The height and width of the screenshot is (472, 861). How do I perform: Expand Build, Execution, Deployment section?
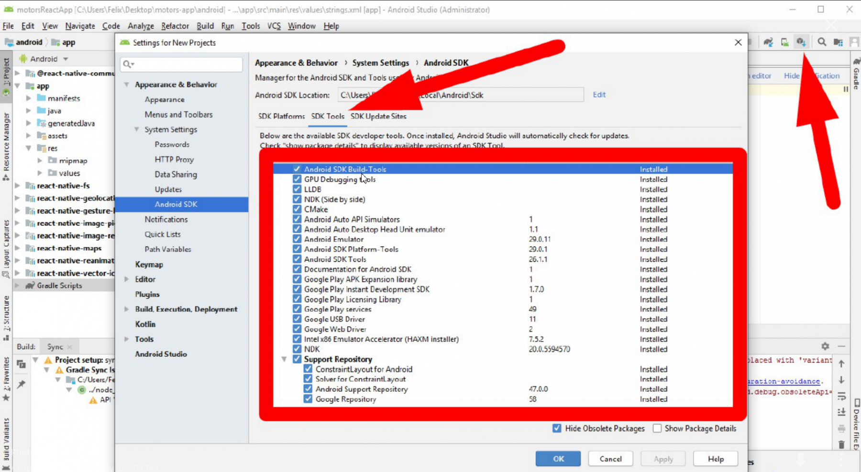(x=127, y=310)
